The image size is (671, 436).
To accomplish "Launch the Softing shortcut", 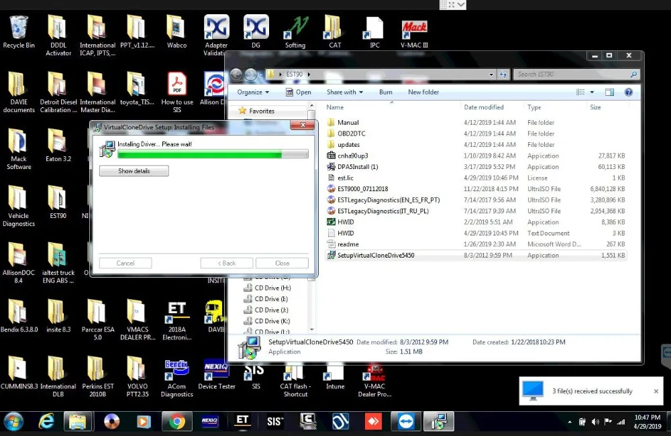I will (x=295, y=32).
